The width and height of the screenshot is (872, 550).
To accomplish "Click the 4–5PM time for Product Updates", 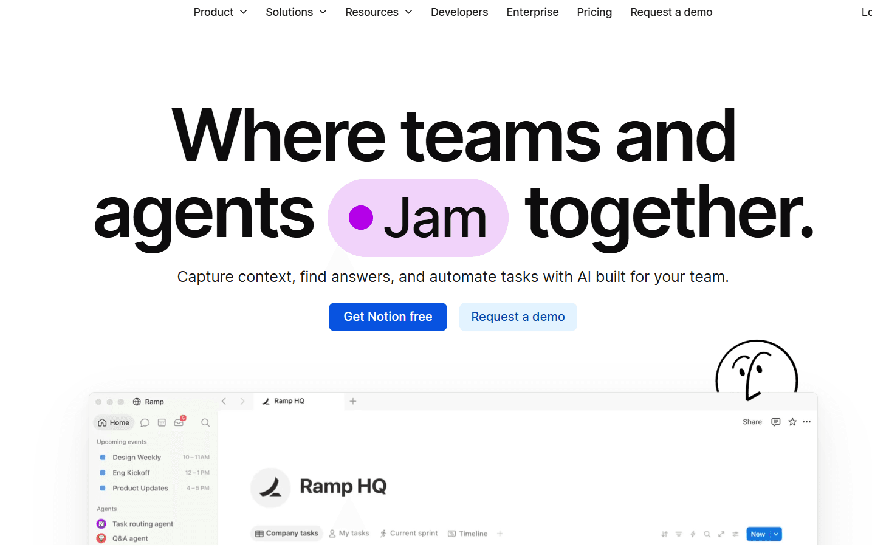I will pyautogui.click(x=198, y=488).
